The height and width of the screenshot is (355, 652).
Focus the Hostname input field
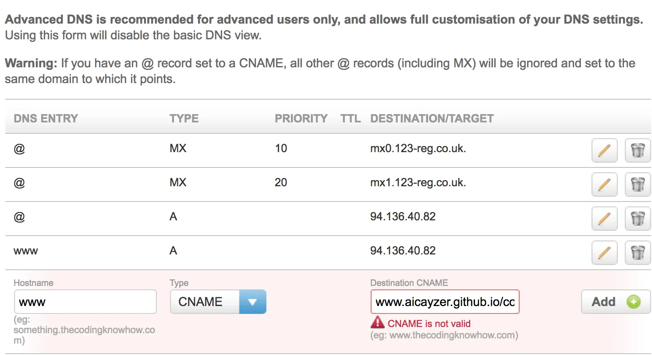85,302
